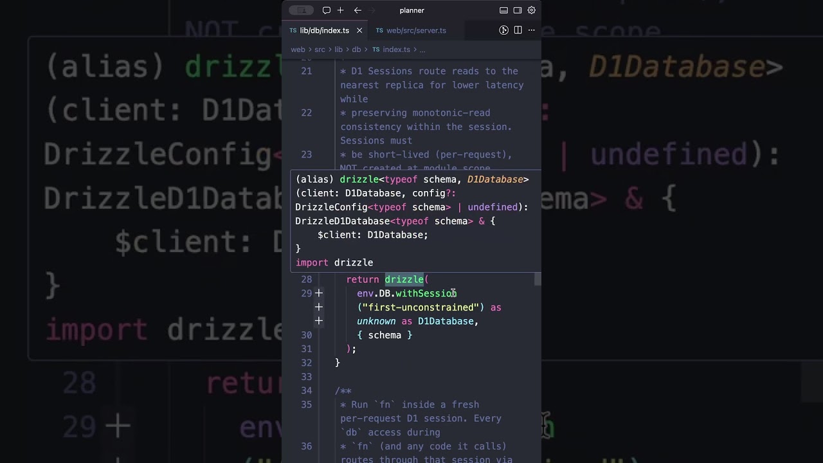This screenshot has height=463, width=823.
Task: Click the planner window title
Action: 412,10
